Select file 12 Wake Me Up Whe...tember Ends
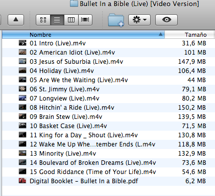Viewport: 215px width, 196px height. pyautogui.click(x=92, y=144)
